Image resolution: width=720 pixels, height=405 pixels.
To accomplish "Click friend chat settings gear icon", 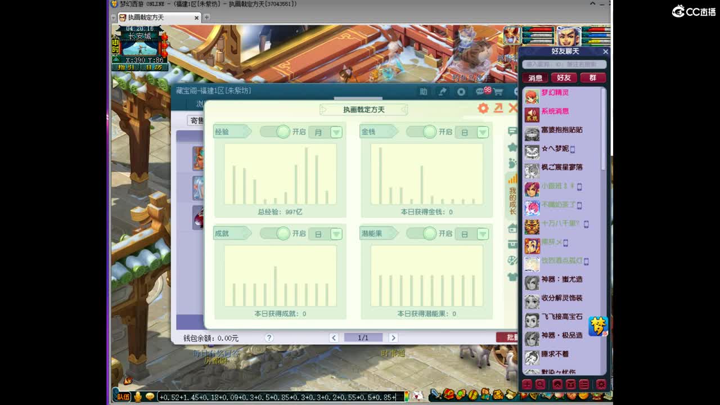I will coord(601,384).
